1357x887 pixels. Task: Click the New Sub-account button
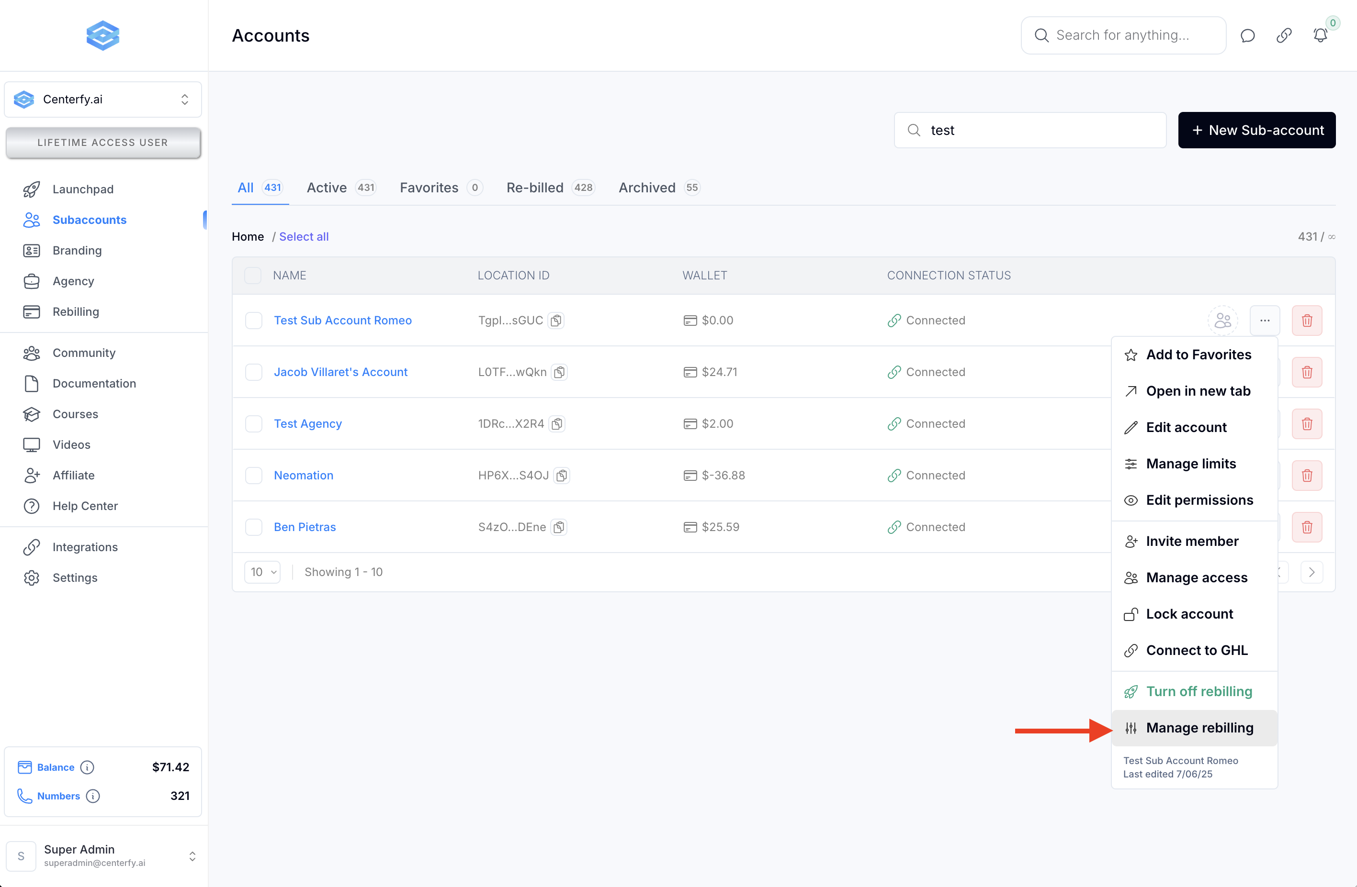pyautogui.click(x=1256, y=130)
